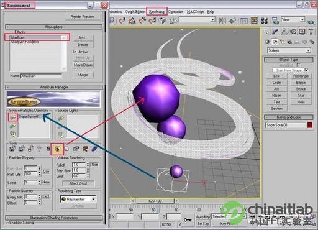Toggle the Affect Z-buf button
This screenshot has height=230, width=318.
tap(78, 183)
